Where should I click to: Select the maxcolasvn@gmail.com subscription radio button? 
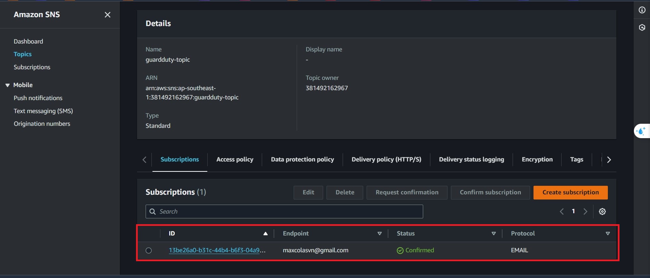point(149,251)
